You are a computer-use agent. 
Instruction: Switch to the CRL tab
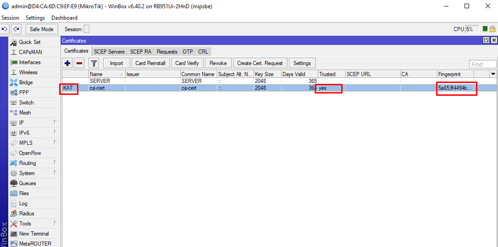203,52
